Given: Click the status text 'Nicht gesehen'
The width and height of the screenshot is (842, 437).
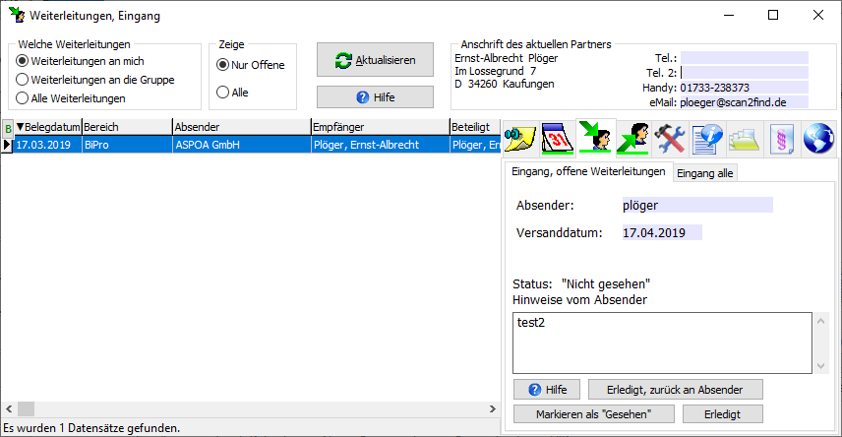Looking at the screenshot, I should click(606, 283).
